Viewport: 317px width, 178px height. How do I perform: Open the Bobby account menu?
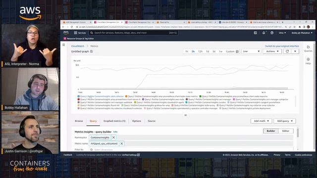[302, 33]
